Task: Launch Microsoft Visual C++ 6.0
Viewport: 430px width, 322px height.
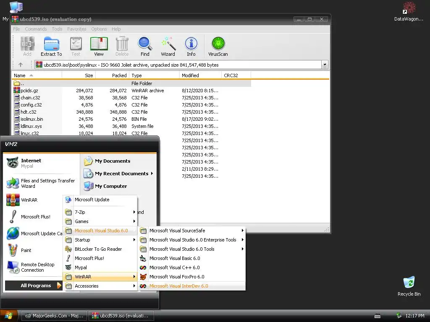Action: [x=192, y=267]
